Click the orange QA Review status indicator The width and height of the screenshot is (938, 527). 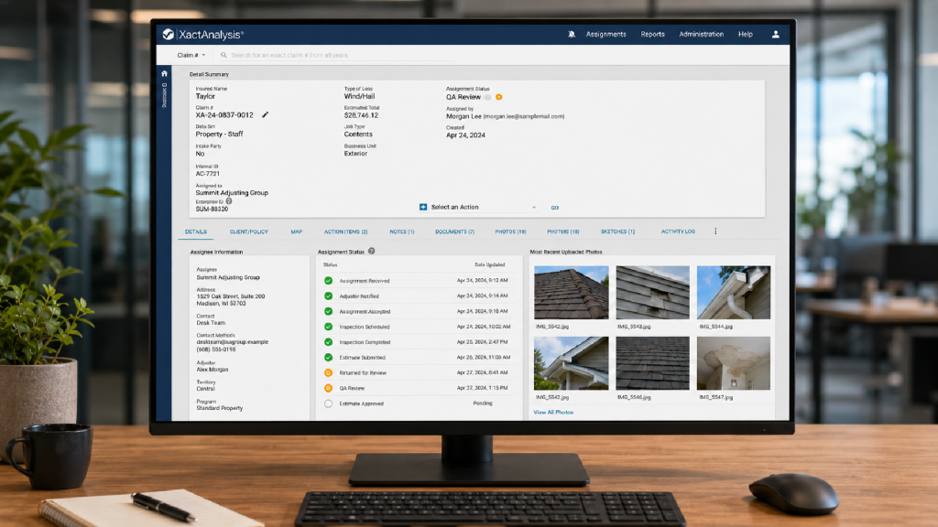click(x=498, y=97)
